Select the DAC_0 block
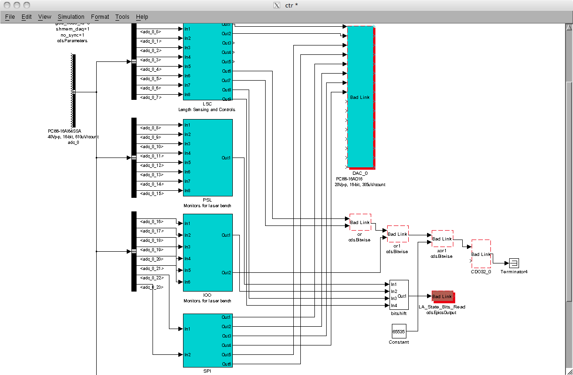Viewport: 573px width, 375px height. tap(360, 97)
